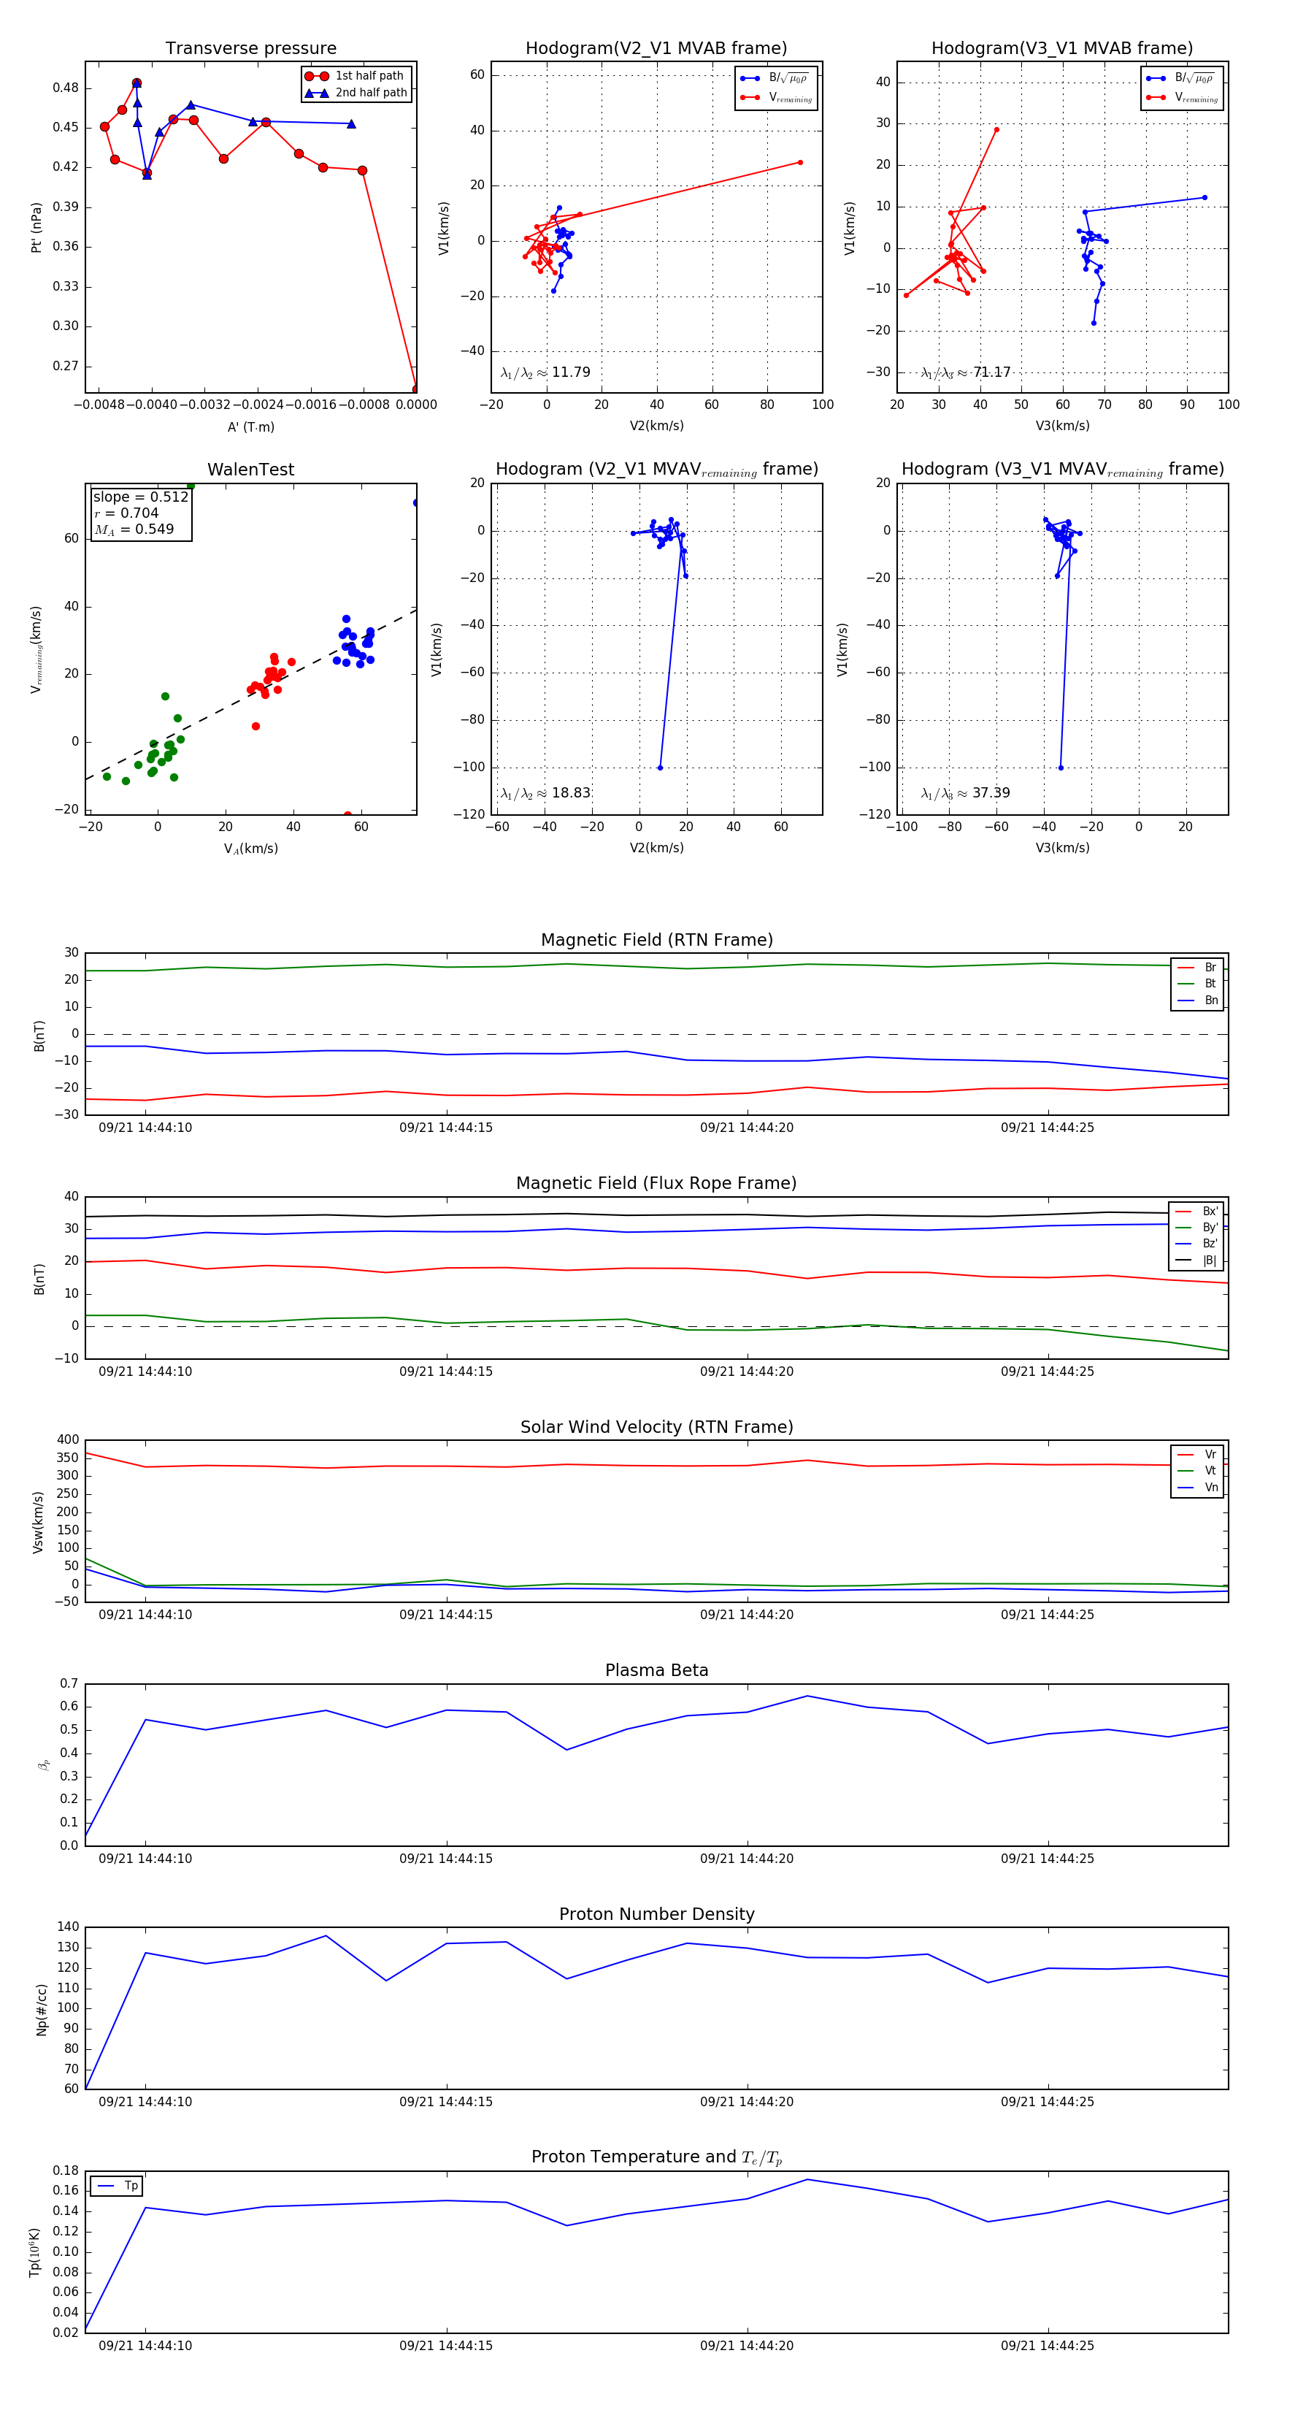Click the 'WalenTest' plot title

pos(250,470)
